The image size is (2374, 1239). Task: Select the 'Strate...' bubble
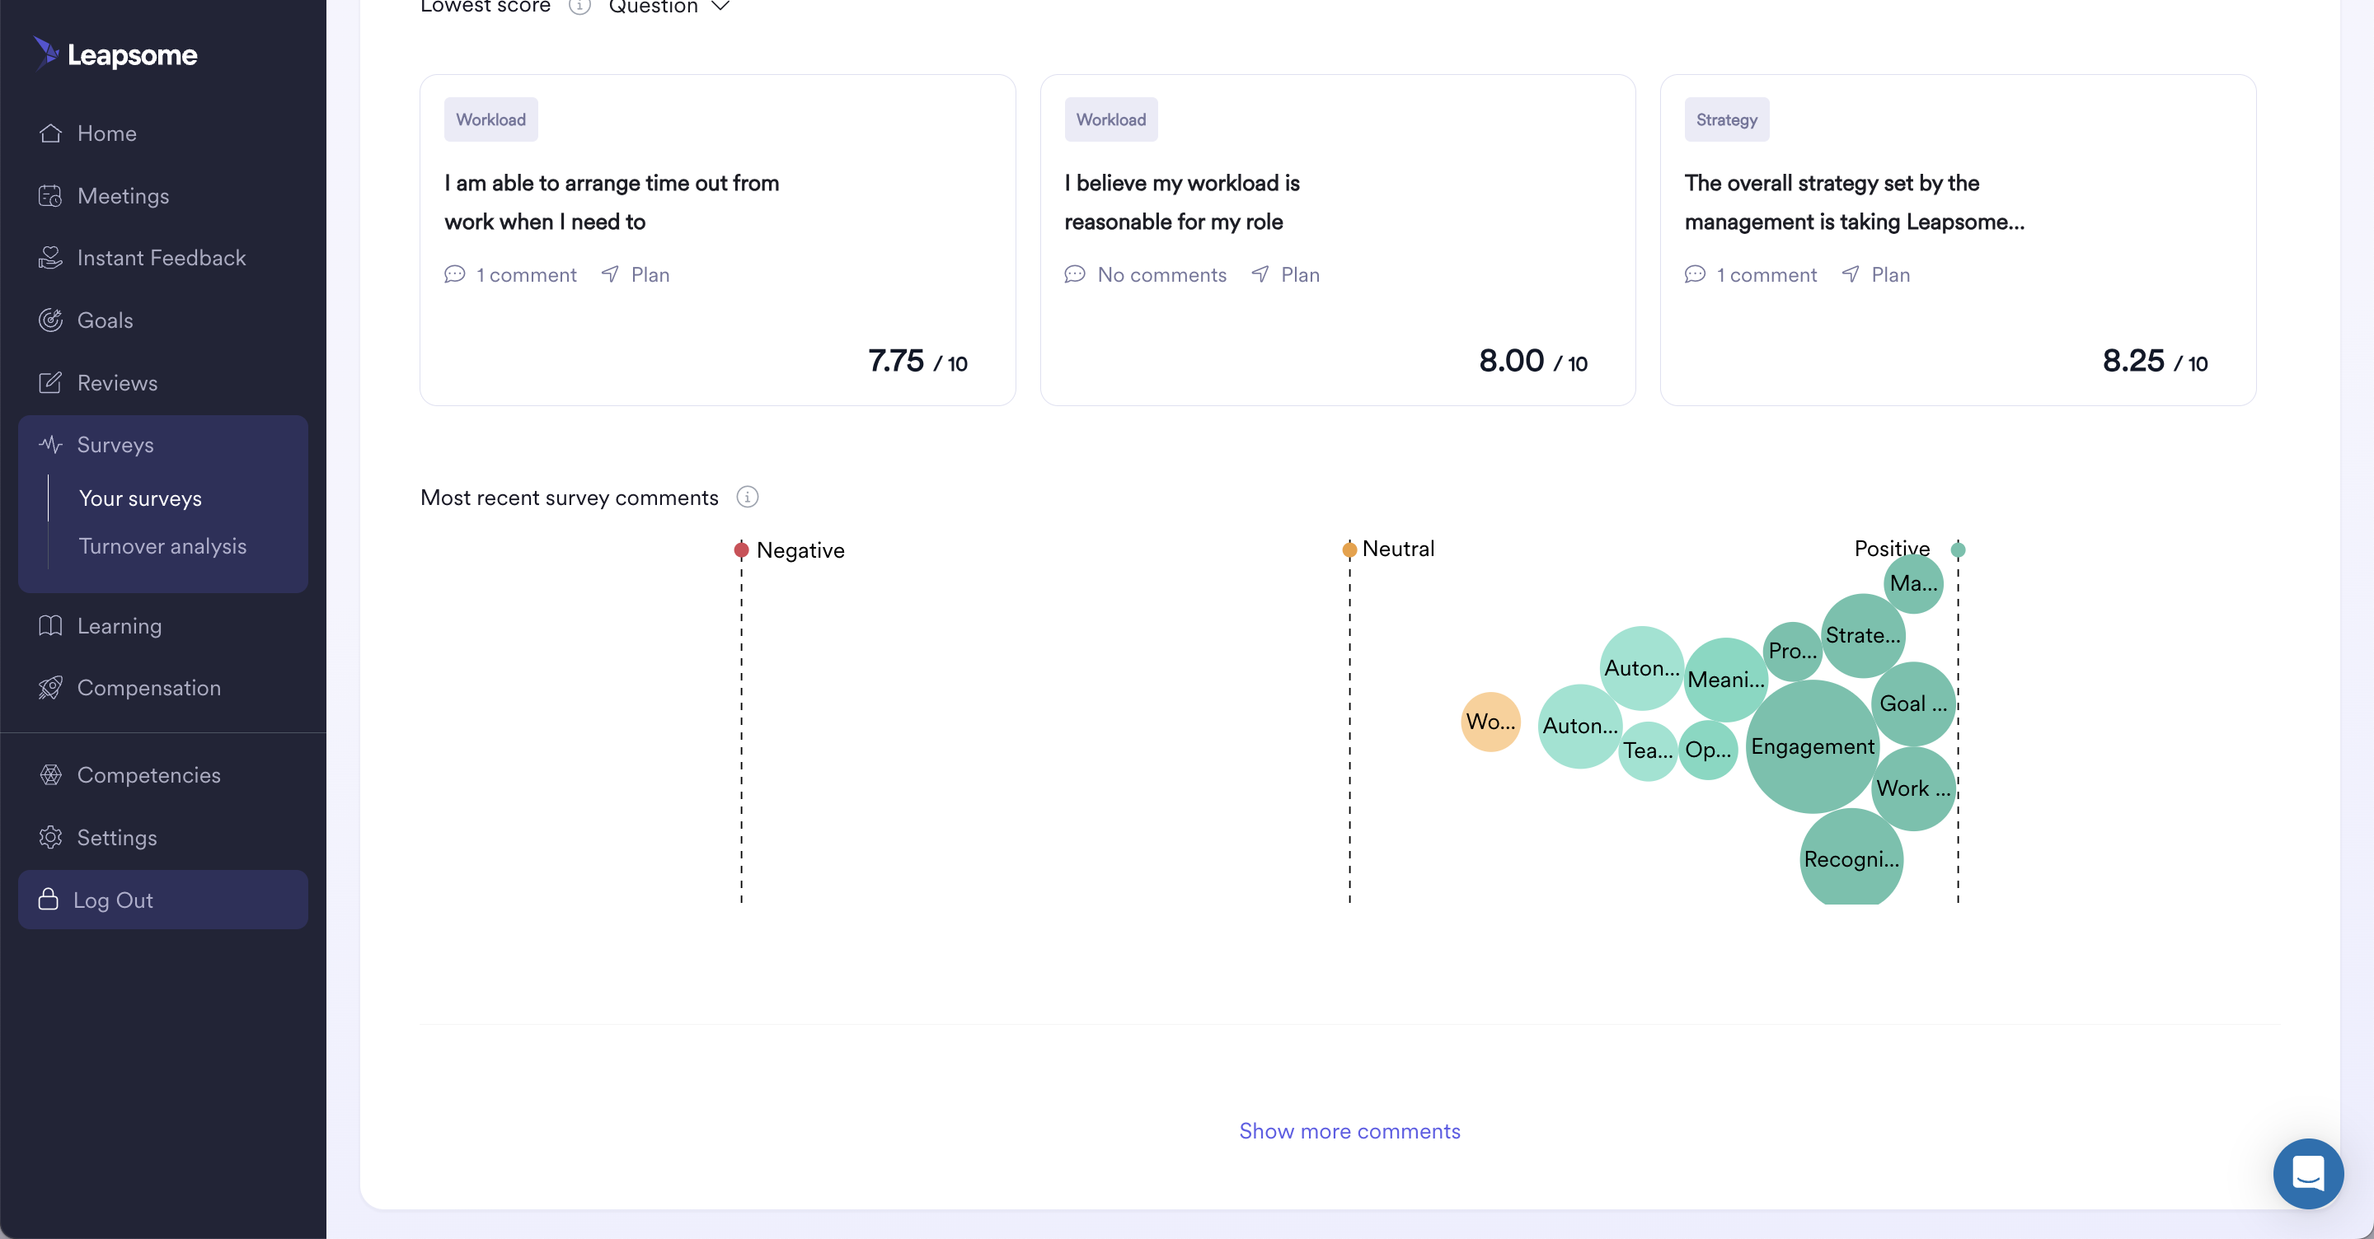click(1863, 636)
